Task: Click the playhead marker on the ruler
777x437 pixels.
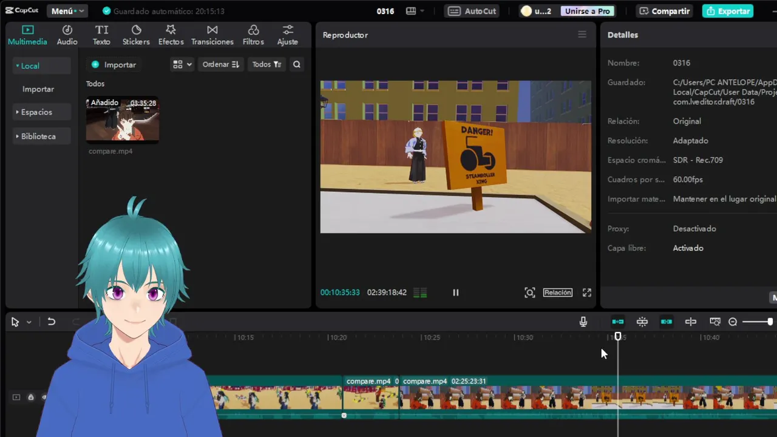Action: [618, 336]
